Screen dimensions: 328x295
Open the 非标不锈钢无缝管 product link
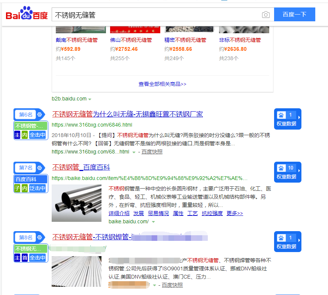[x=240, y=40]
